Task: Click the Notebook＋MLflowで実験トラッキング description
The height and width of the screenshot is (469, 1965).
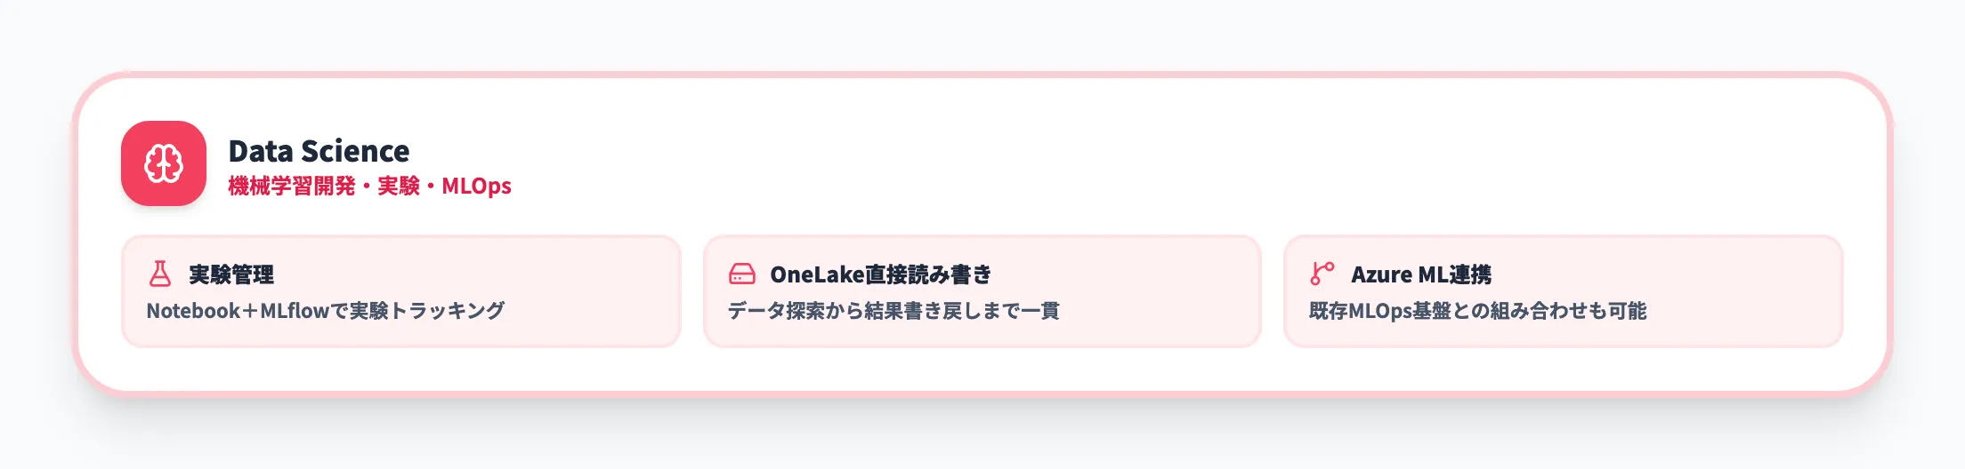Action: pos(326,311)
